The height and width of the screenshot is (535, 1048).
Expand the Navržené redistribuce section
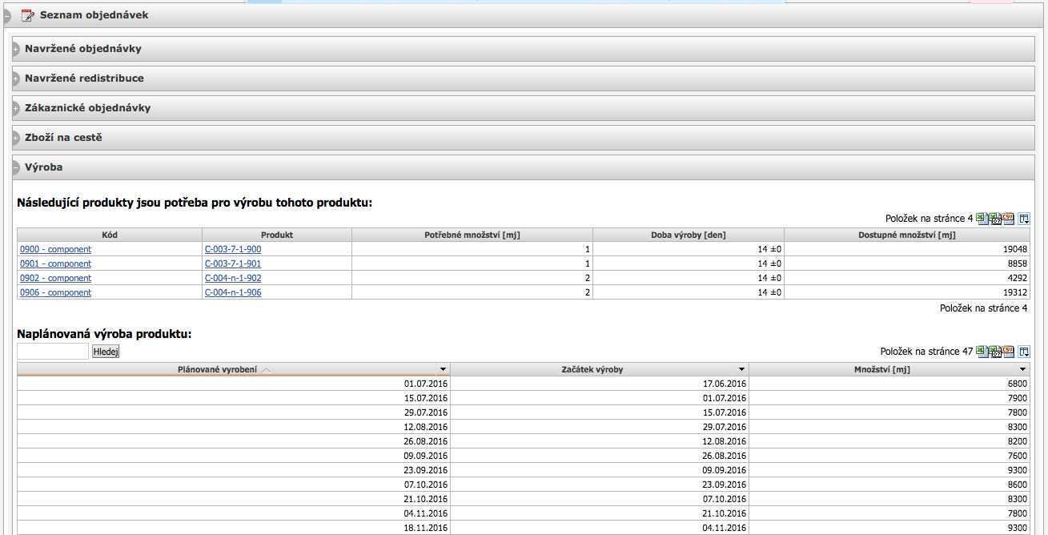(x=16, y=78)
